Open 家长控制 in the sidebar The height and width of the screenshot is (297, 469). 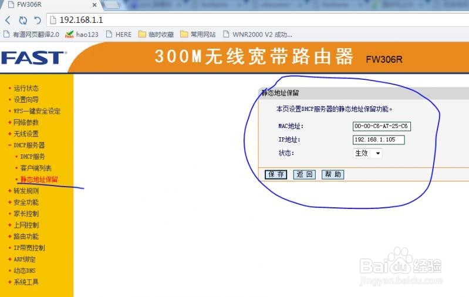26,214
